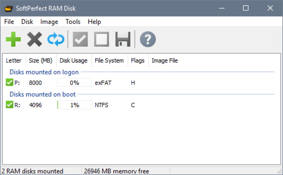Open the Image menu
Viewport: 283px width, 175px height.
click(49, 22)
